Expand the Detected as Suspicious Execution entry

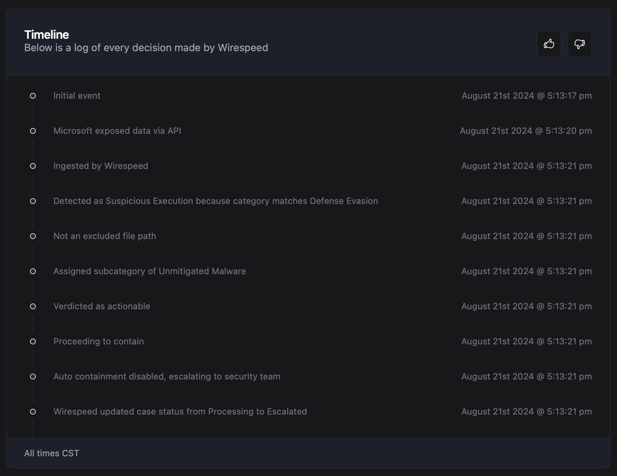click(216, 201)
